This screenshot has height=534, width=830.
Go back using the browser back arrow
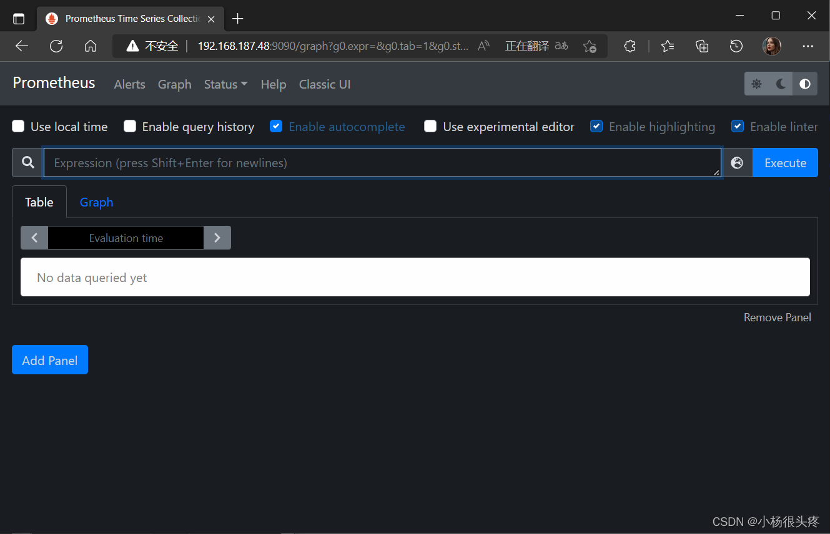22,46
